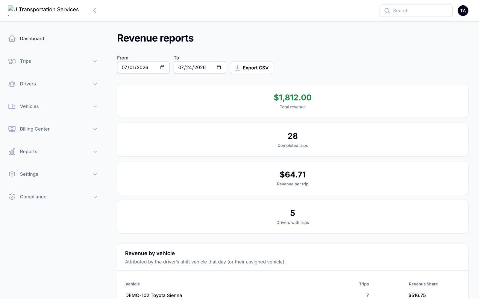Click the To date field 07/24/2026

tap(200, 68)
